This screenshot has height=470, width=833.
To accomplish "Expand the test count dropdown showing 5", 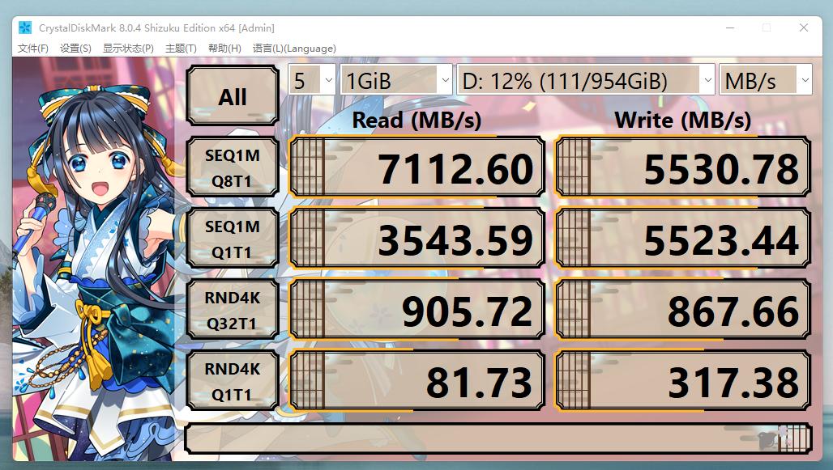I will point(312,80).
